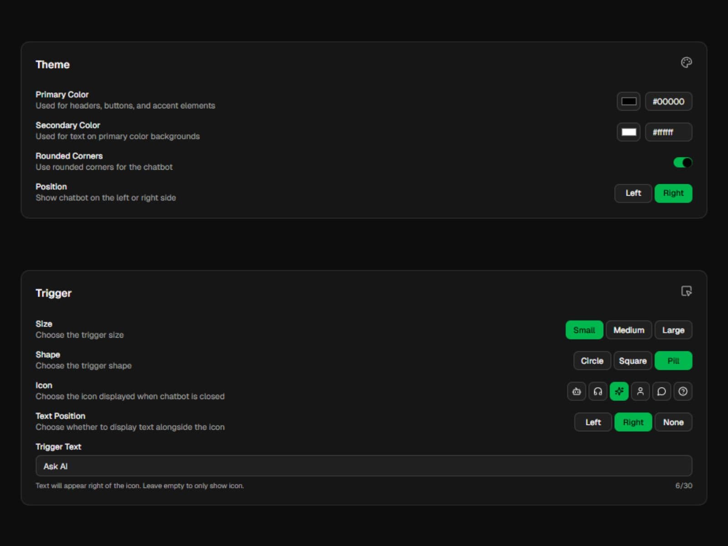
Task: Choose the Large trigger size
Action: point(673,330)
